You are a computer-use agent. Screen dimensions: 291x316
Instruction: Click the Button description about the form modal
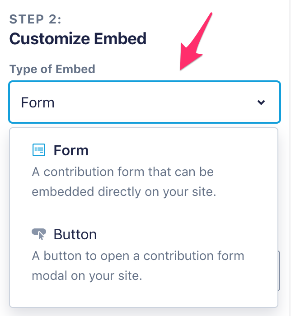coord(138,266)
